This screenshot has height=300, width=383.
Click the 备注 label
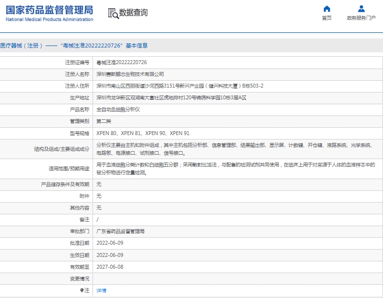(85, 220)
